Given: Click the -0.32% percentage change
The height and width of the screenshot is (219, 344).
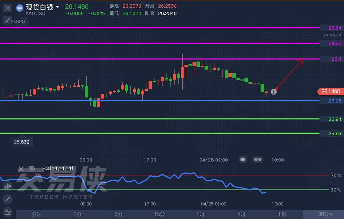Looking at the screenshot, I should tap(97, 14).
